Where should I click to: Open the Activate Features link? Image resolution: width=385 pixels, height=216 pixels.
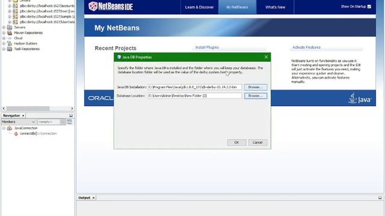pos(306,47)
